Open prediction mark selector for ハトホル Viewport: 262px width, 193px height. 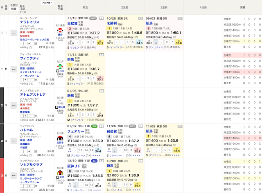(14, 141)
